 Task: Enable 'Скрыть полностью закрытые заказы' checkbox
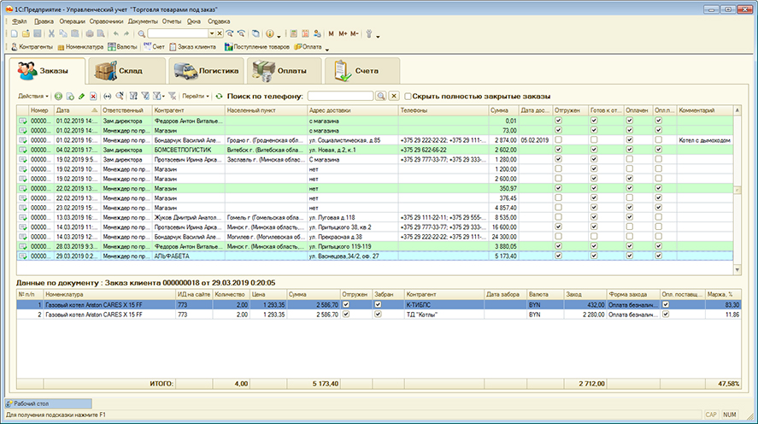pos(408,97)
